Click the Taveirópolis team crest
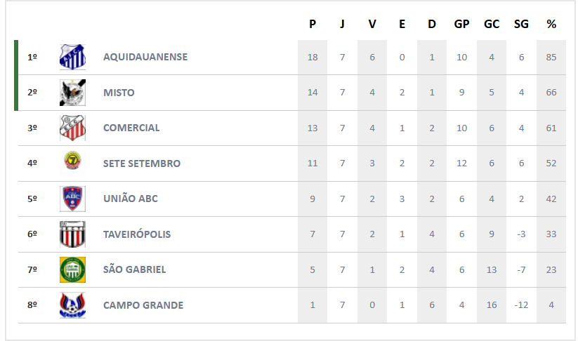This screenshot has width=578, height=341. [72, 234]
